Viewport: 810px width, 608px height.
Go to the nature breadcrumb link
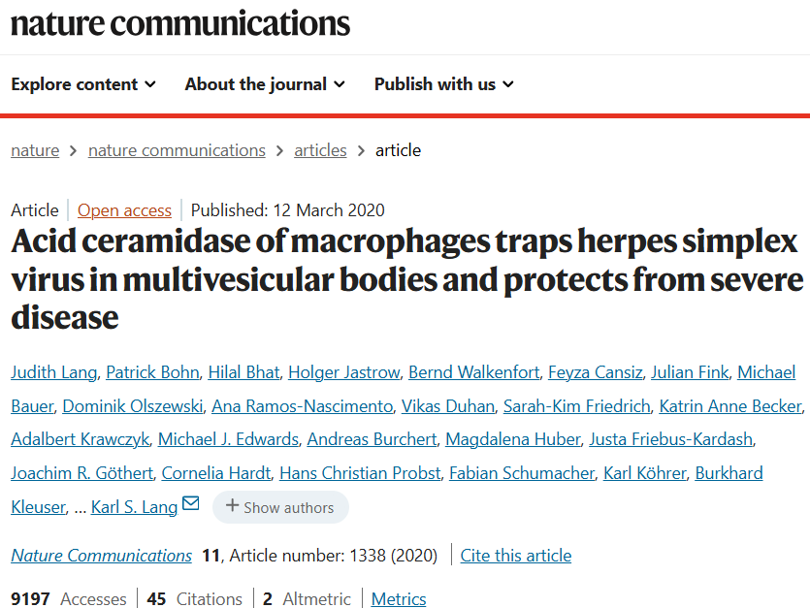pyautogui.click(x=35, y=150)
